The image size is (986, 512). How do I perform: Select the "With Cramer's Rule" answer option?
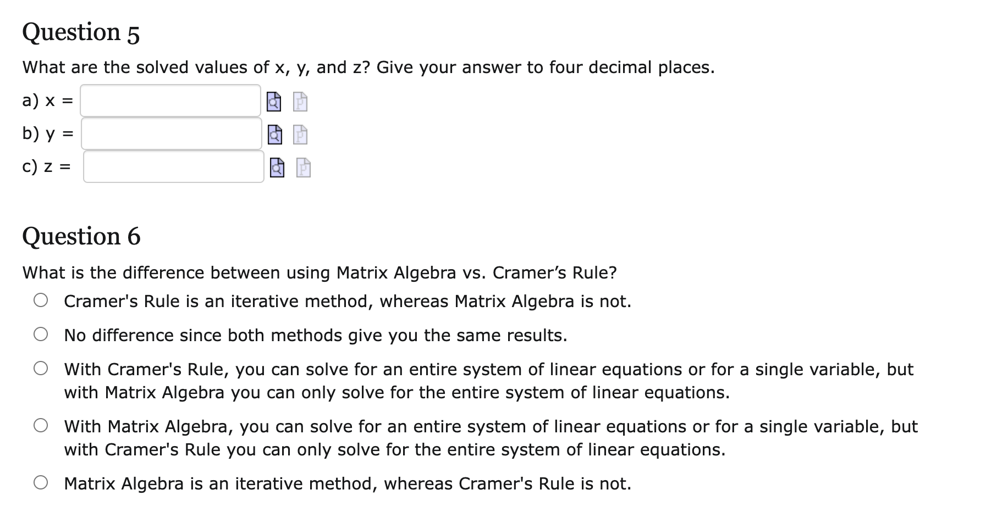click(42, 369)
